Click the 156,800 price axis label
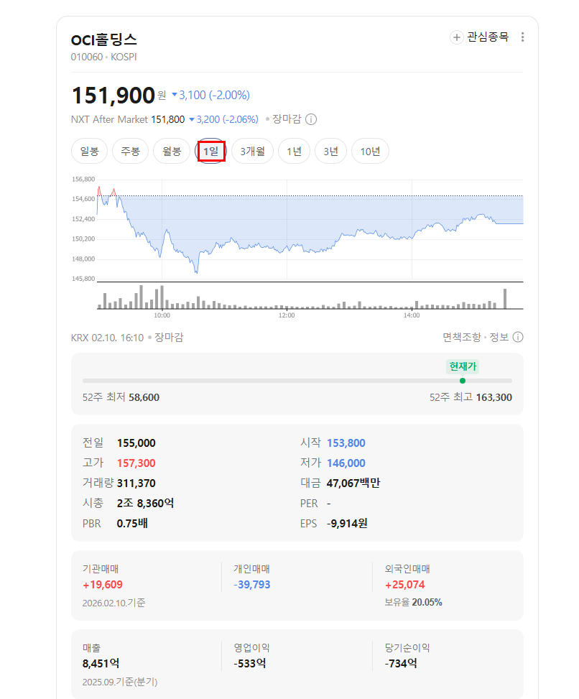 (83, 179)
